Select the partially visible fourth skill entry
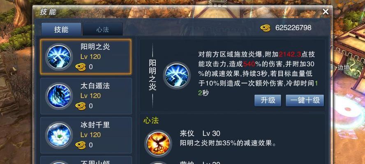The image size is (365, 164). (86, 160)
